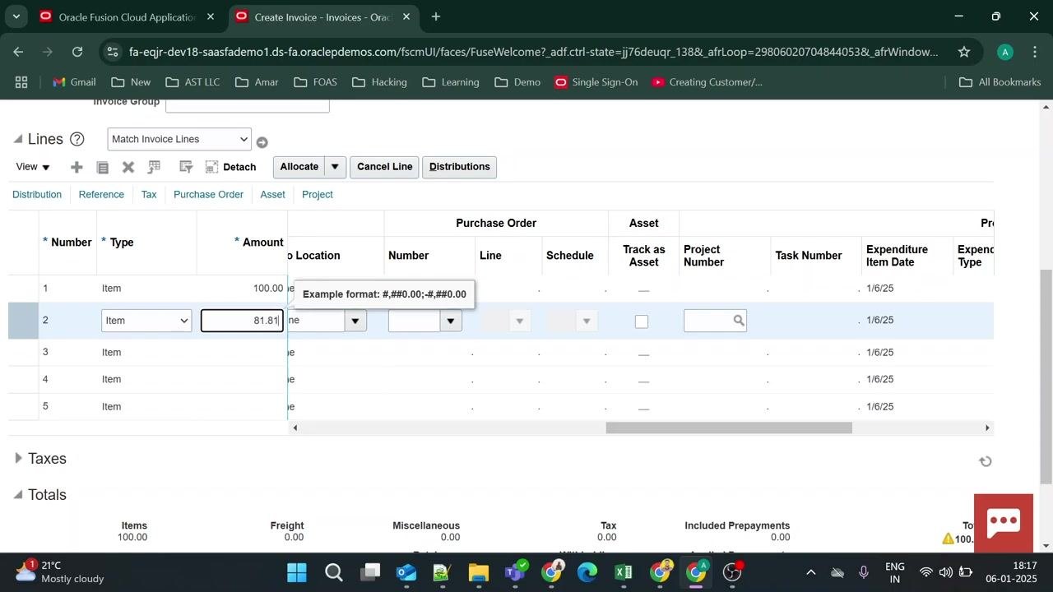Open the Allocate dropdown arrow
This screenshot has height=592, width=1053.
coord(335,167)
